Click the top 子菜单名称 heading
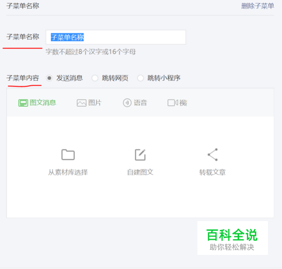 click(23, 6)
